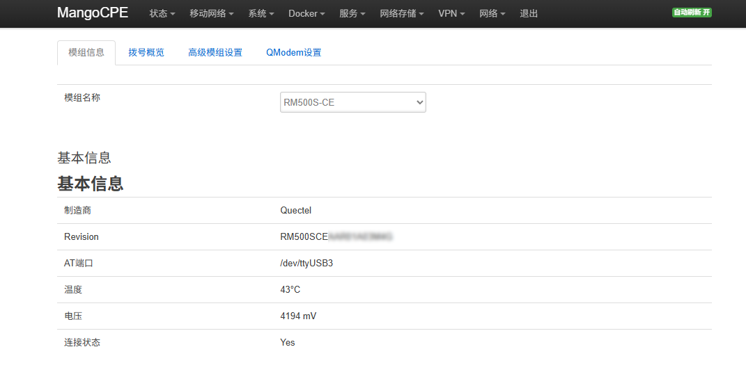Expand the 移动网络 navigation menu
Image resolution: width=746 pixels, height=379 pixels.
click(x=212, y=14)
